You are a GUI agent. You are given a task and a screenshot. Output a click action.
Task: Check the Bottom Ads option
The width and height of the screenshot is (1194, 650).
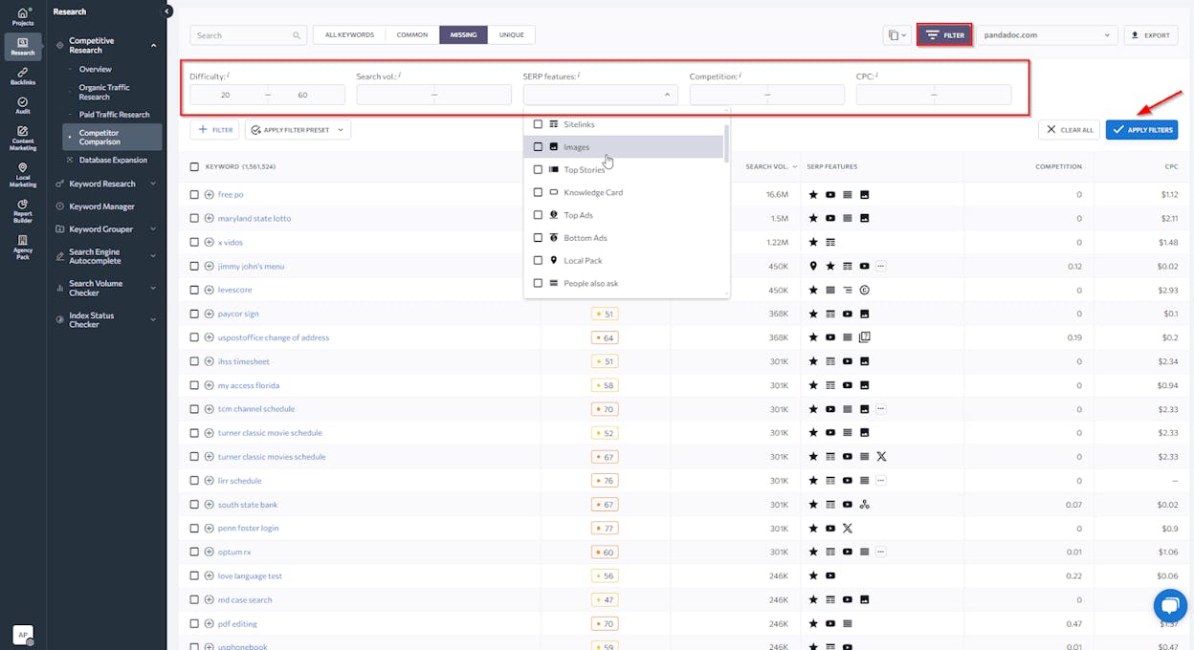[538, 238]
